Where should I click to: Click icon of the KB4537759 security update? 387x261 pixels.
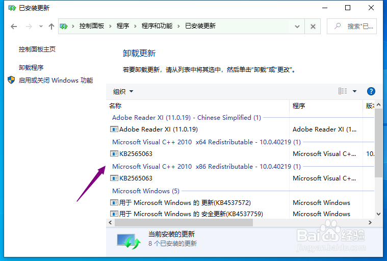point(114,214)
